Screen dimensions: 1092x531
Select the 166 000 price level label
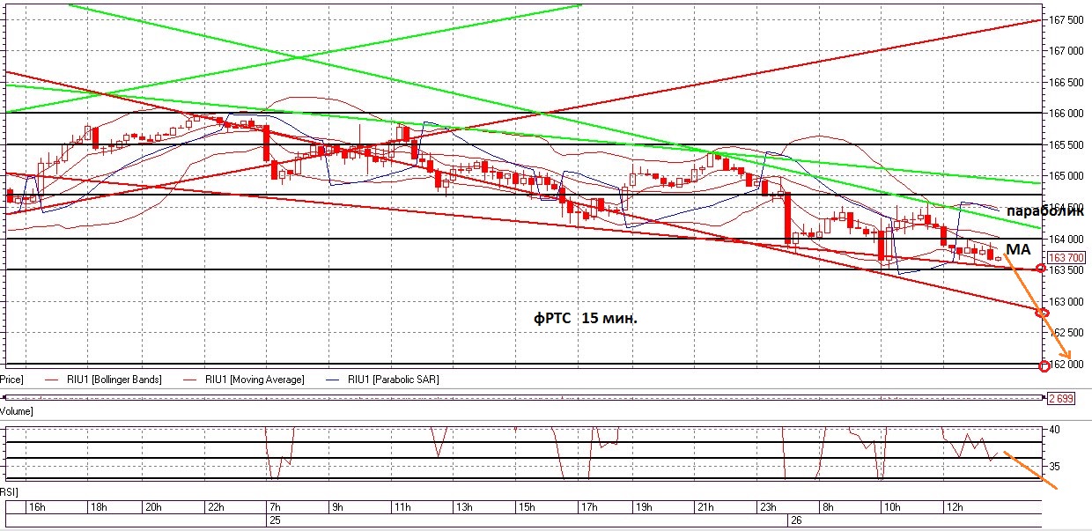point(1066,114)
